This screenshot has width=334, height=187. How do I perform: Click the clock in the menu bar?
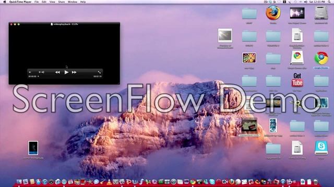coord(317,2)
